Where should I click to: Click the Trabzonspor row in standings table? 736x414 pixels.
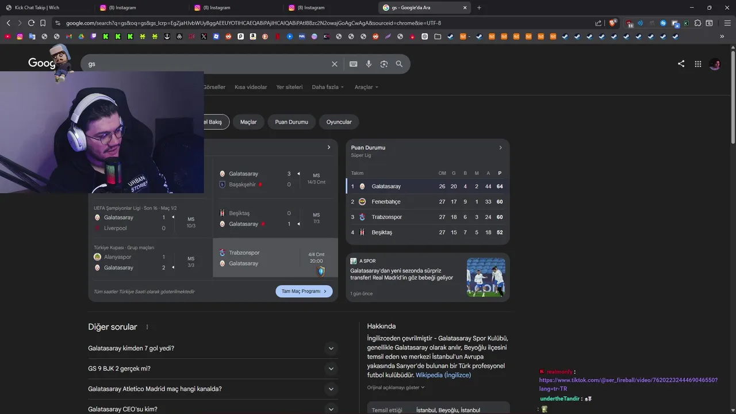pyautogui.click(x=428, y=217)
